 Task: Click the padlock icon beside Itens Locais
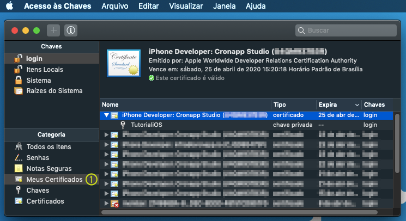[x=18, y=69]
